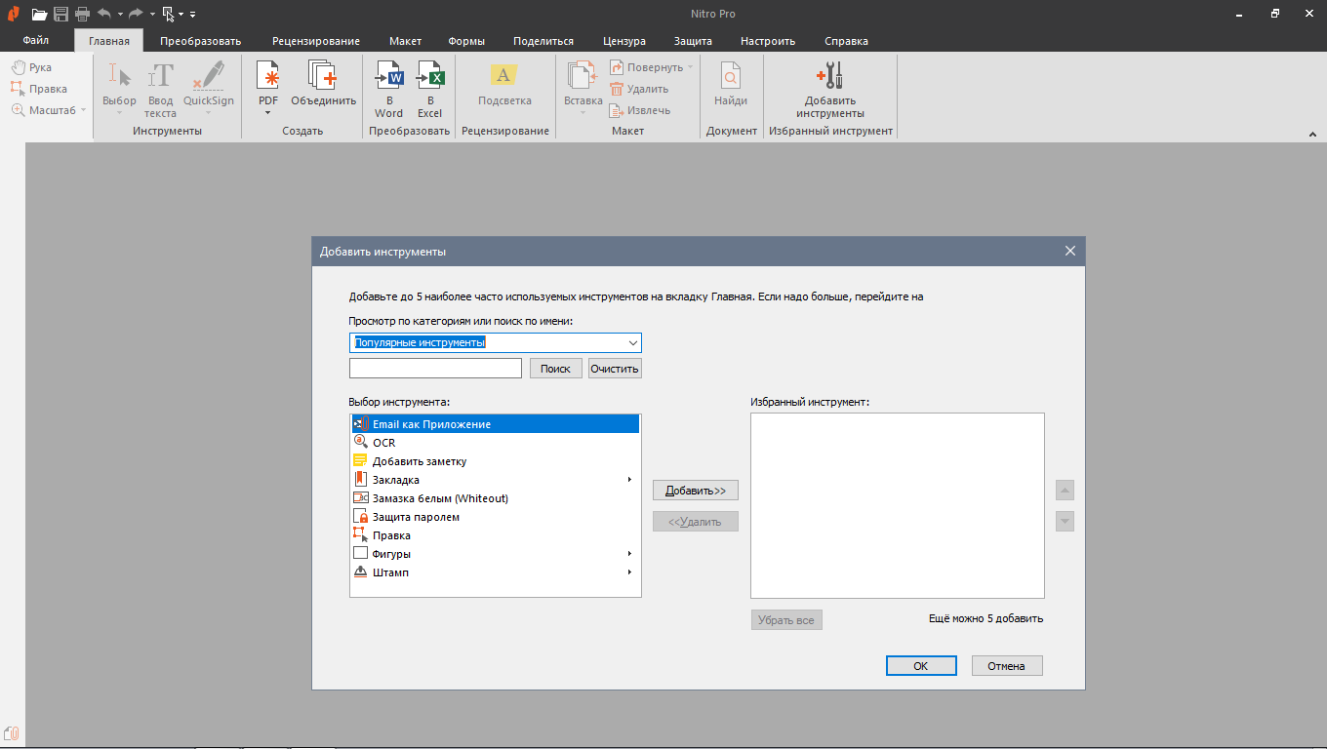
Task: Cancel the dialog with Отмена
Action: point(1007,666)
